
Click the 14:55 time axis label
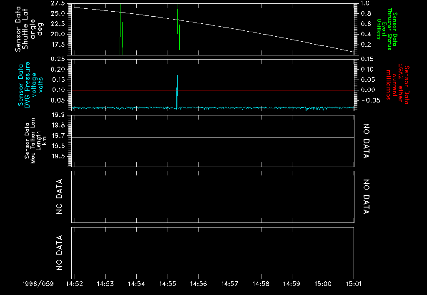[x=168, y=284]
